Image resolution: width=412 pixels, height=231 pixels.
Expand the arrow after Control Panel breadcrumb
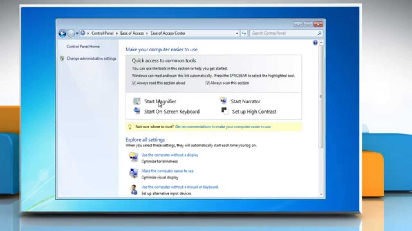point(117,33)
